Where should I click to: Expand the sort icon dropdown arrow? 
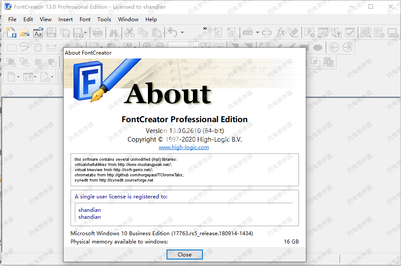tap(35, 77)
